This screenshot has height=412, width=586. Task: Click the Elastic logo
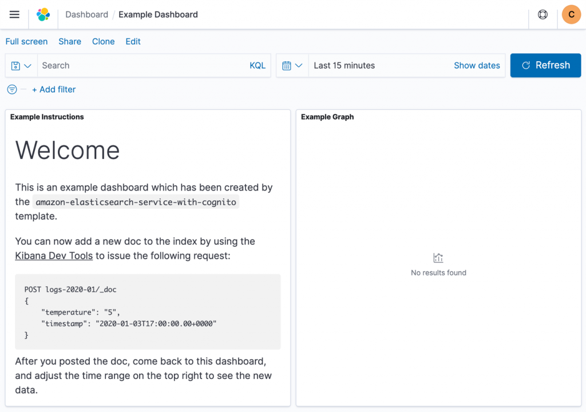coord(43,14)
